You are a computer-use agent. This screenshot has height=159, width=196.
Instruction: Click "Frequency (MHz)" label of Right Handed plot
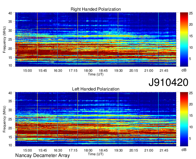click(x=4, y=39)
